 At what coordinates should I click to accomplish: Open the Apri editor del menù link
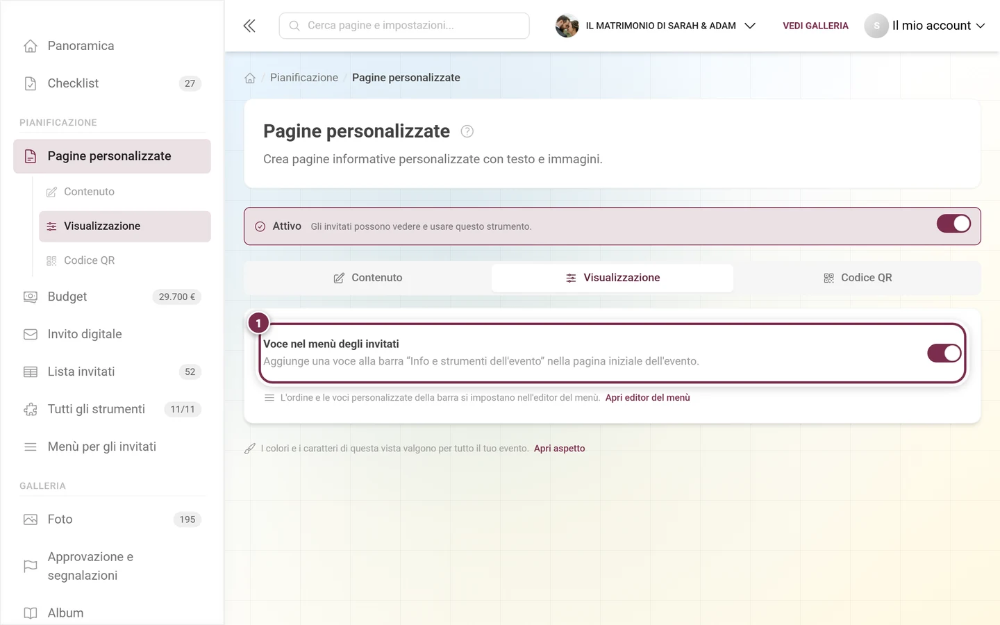coord(647,398)
